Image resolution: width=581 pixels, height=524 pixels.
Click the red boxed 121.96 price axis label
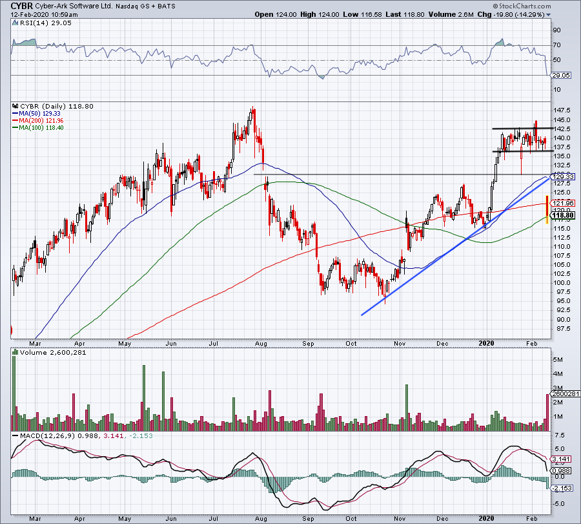tap(563, 203)
